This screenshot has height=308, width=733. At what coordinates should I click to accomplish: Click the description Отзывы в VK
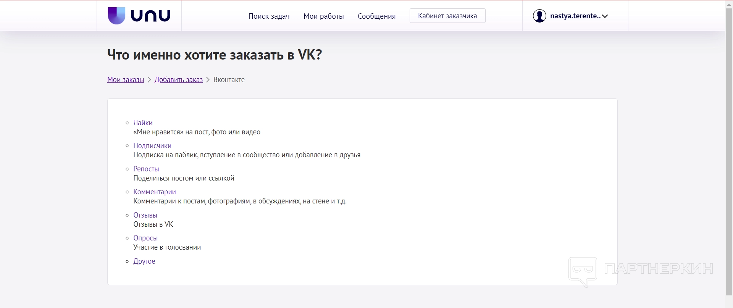point(153,224)
